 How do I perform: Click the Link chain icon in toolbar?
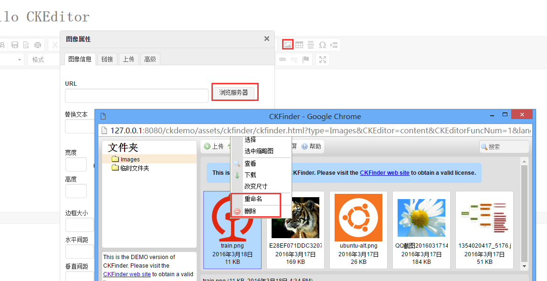click(283, 60)
